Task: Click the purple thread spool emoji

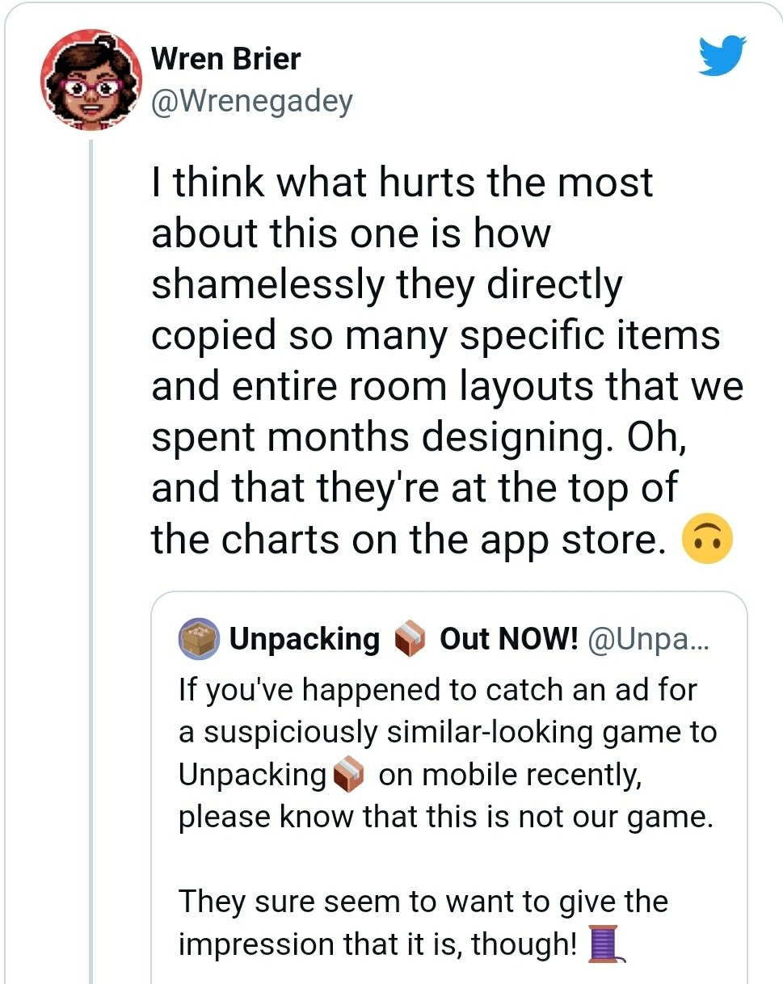Action: 604,944
